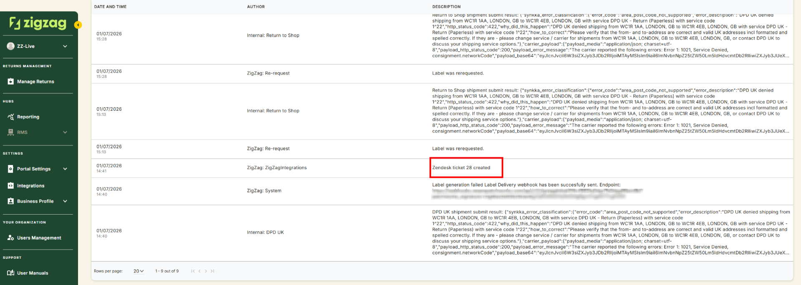Click the Business Profile icon
801x285 pixels.
[x=10, y=201]
